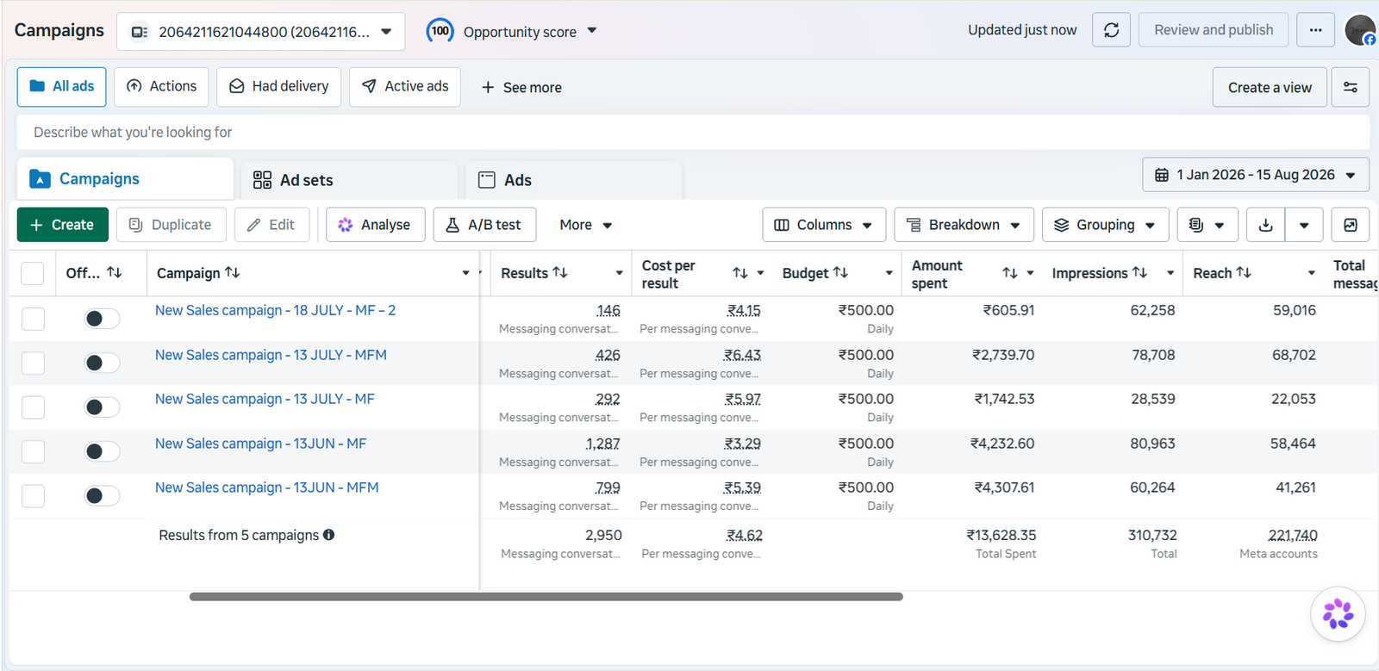Select the Active ads filter view

coord(405,87)
